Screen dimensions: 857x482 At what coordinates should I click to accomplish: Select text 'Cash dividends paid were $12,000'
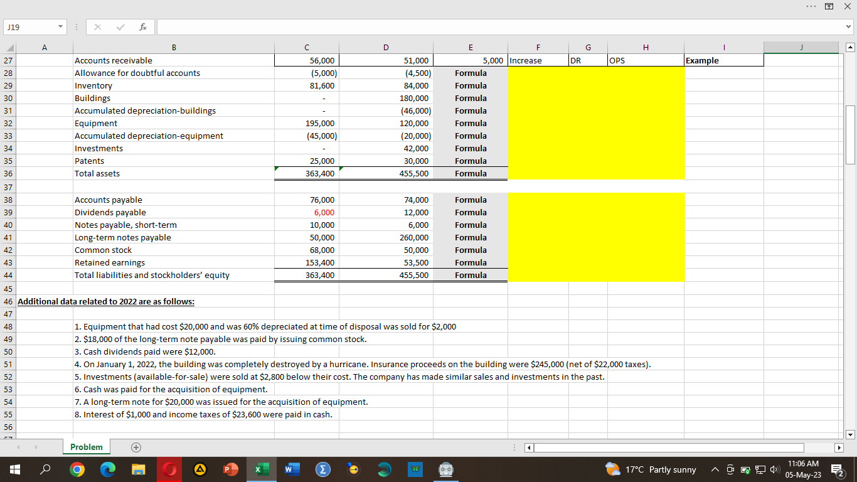click(144, 351)
